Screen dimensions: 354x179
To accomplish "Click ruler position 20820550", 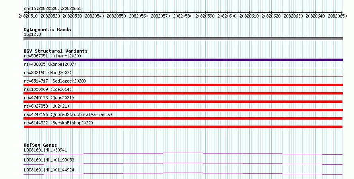I will (116, 16).
